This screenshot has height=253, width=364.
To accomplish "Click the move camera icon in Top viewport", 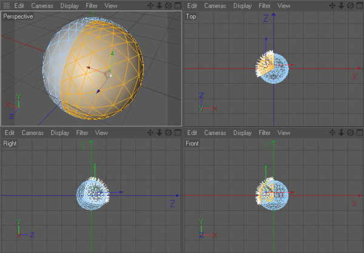I will pyautogui.click(x=332, y=5).
